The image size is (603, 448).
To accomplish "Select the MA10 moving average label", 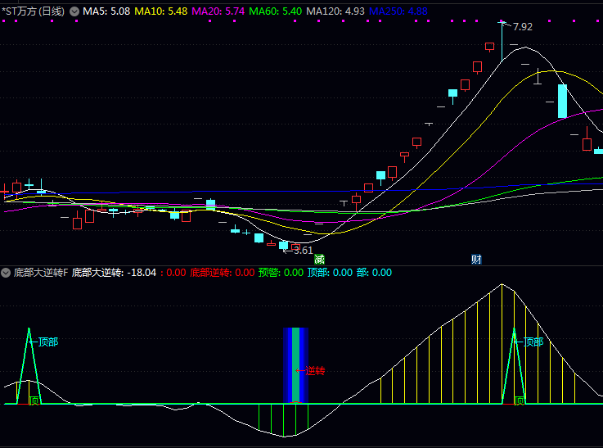I will [x=160, y=11].
